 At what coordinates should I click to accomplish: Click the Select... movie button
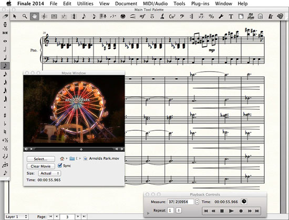click(x=41, y=159)
